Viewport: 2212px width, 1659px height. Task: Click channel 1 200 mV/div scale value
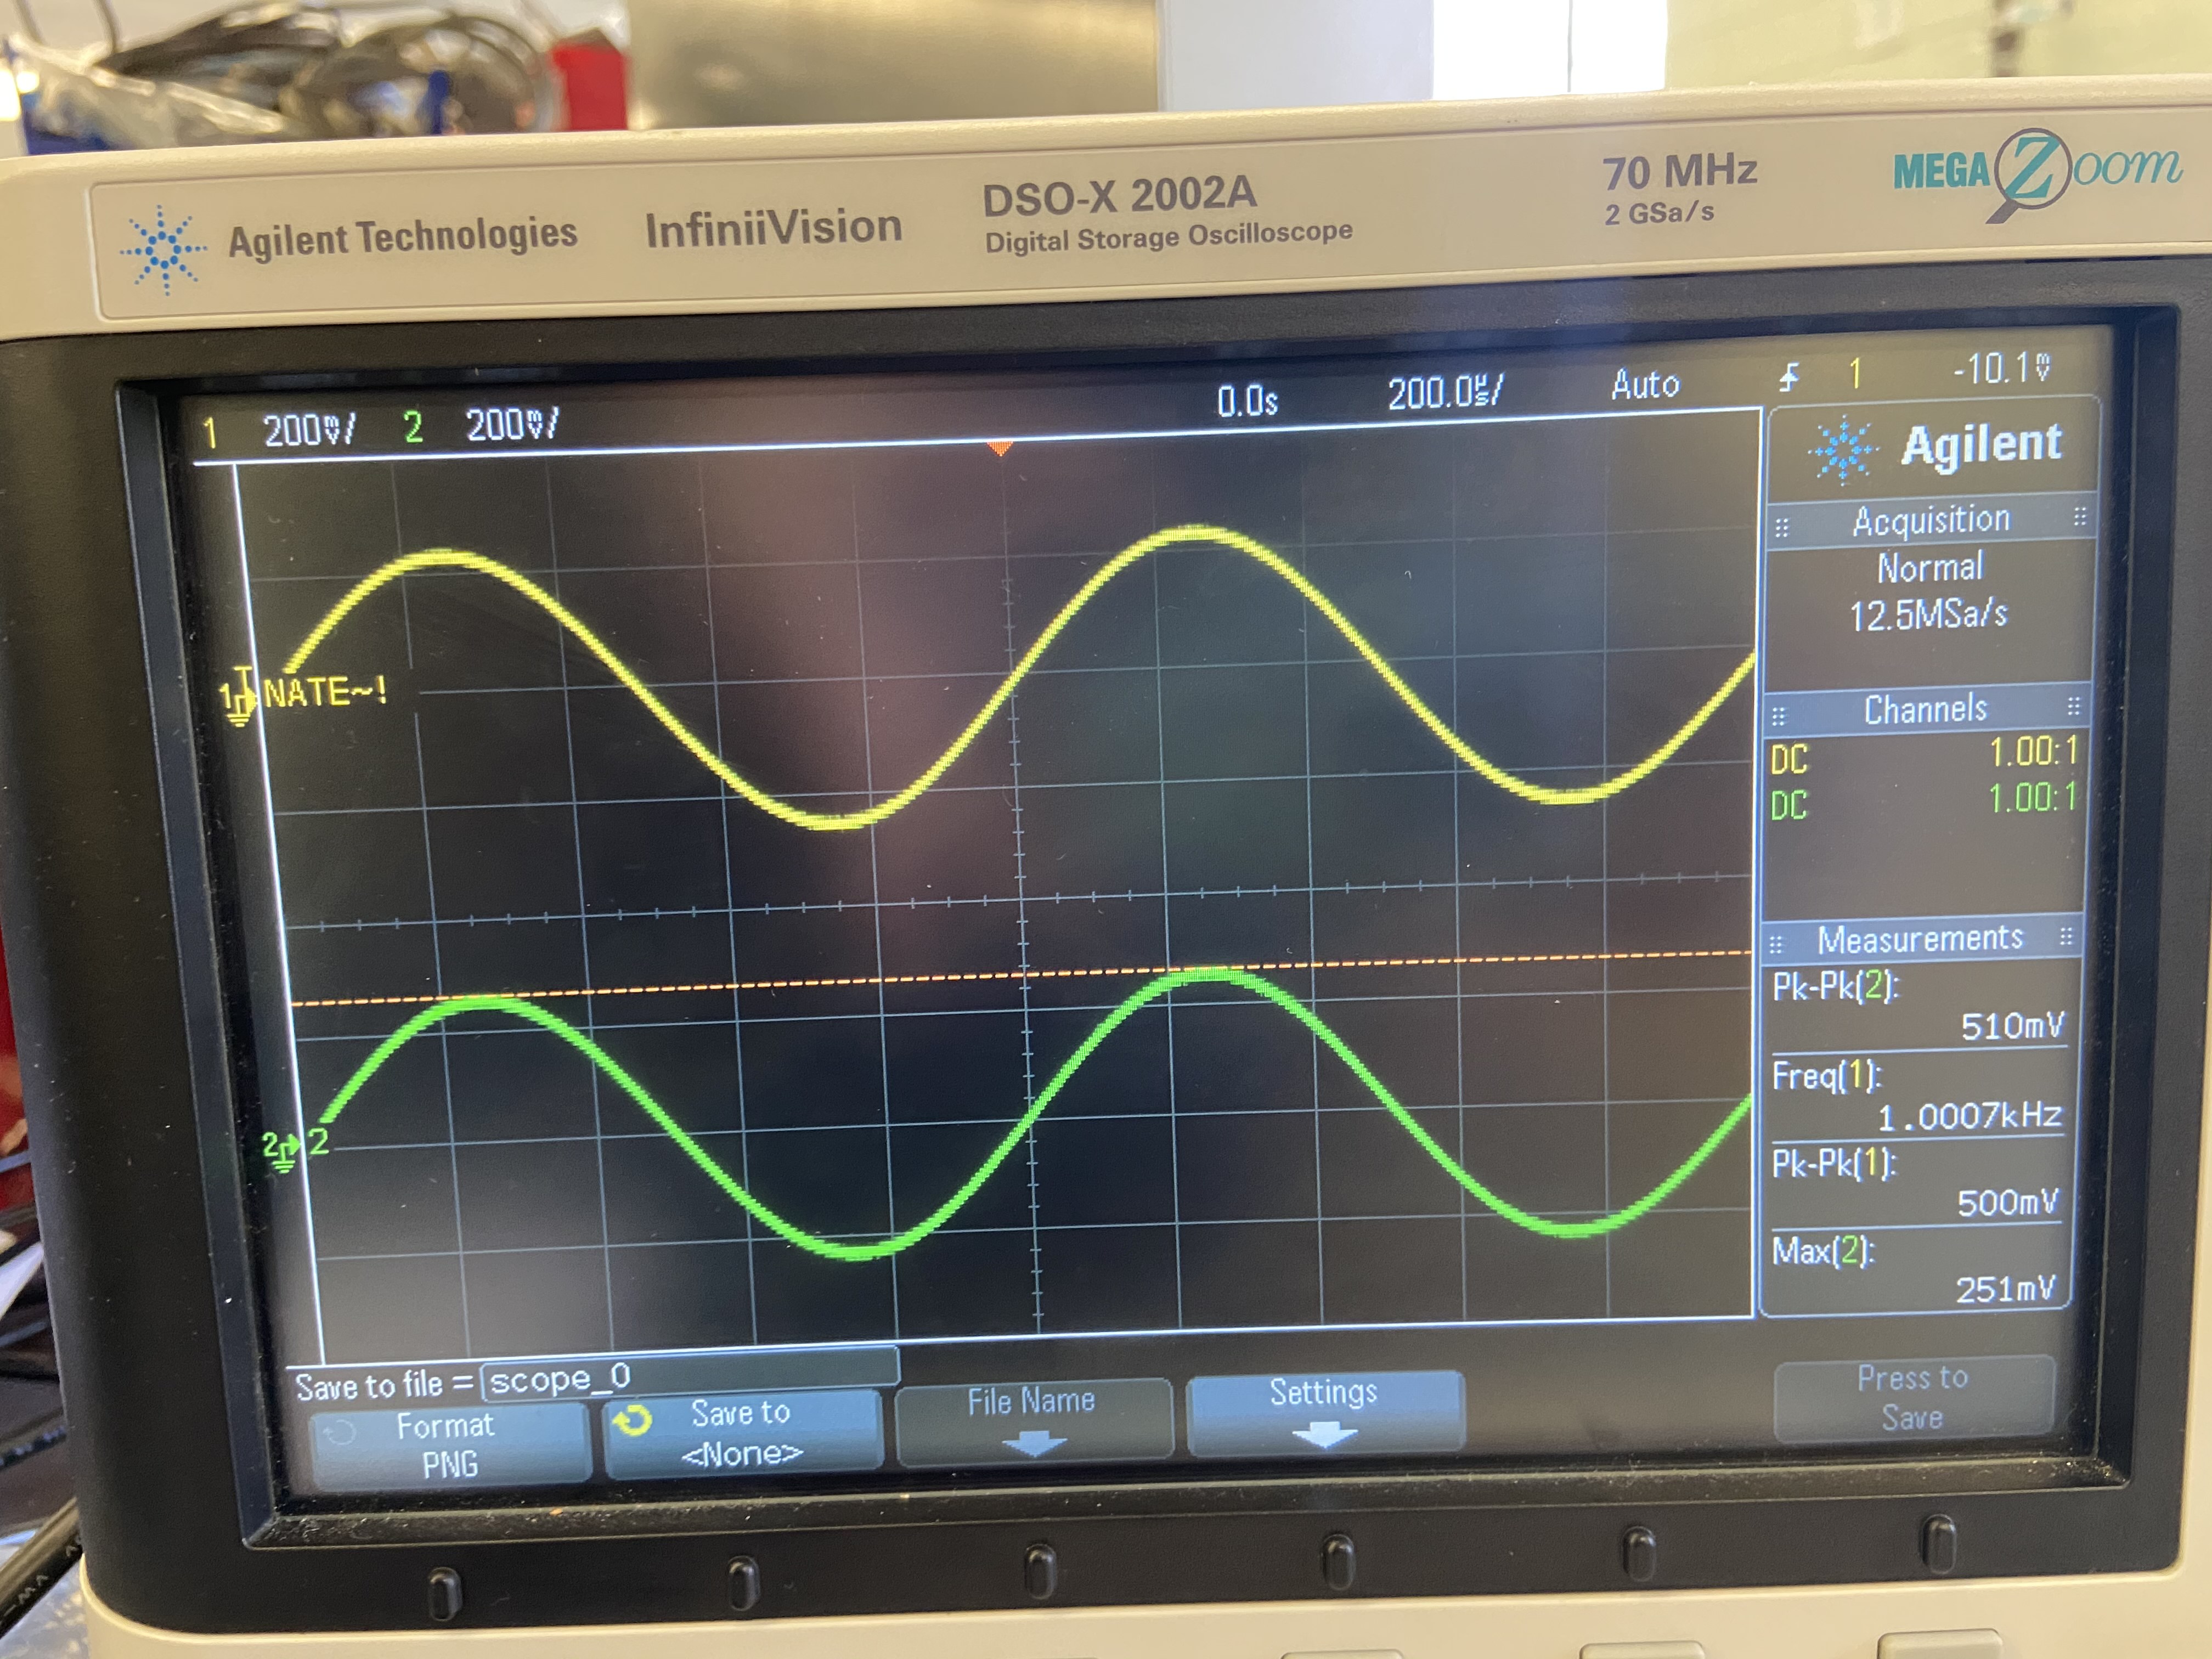point(309,430)
